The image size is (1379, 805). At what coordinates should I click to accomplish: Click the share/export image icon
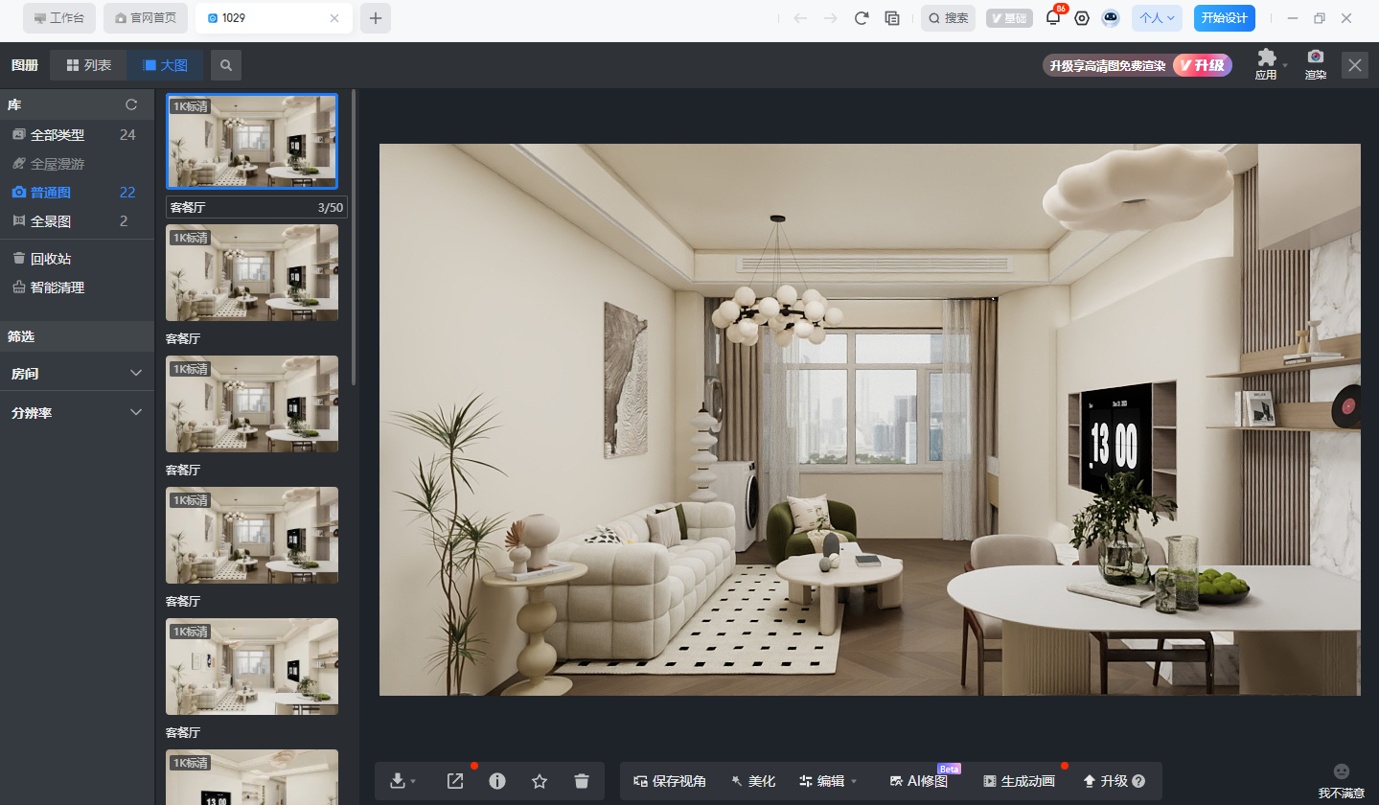(455, 781)
